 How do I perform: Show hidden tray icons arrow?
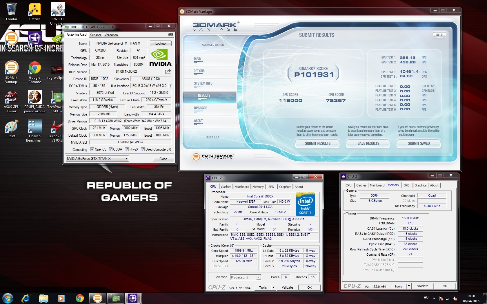(434, 298)
